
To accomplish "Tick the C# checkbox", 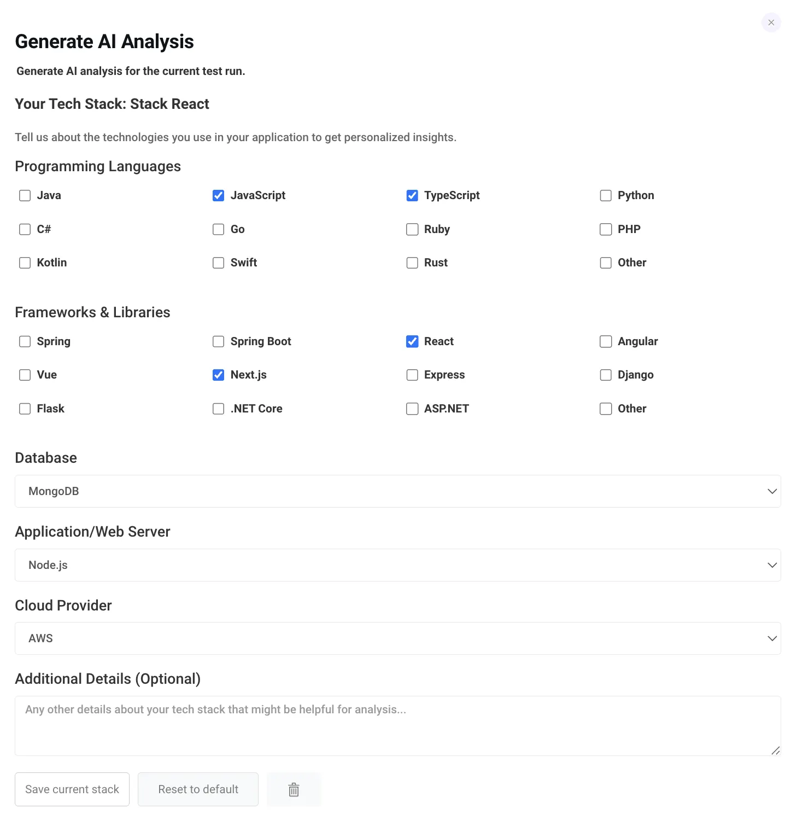I will (x=25, y=229).
